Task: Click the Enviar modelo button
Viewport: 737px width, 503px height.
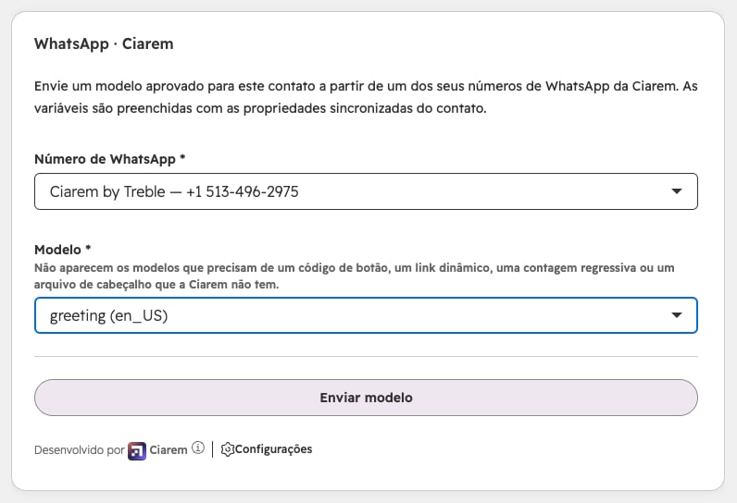Action: point(366,398)
